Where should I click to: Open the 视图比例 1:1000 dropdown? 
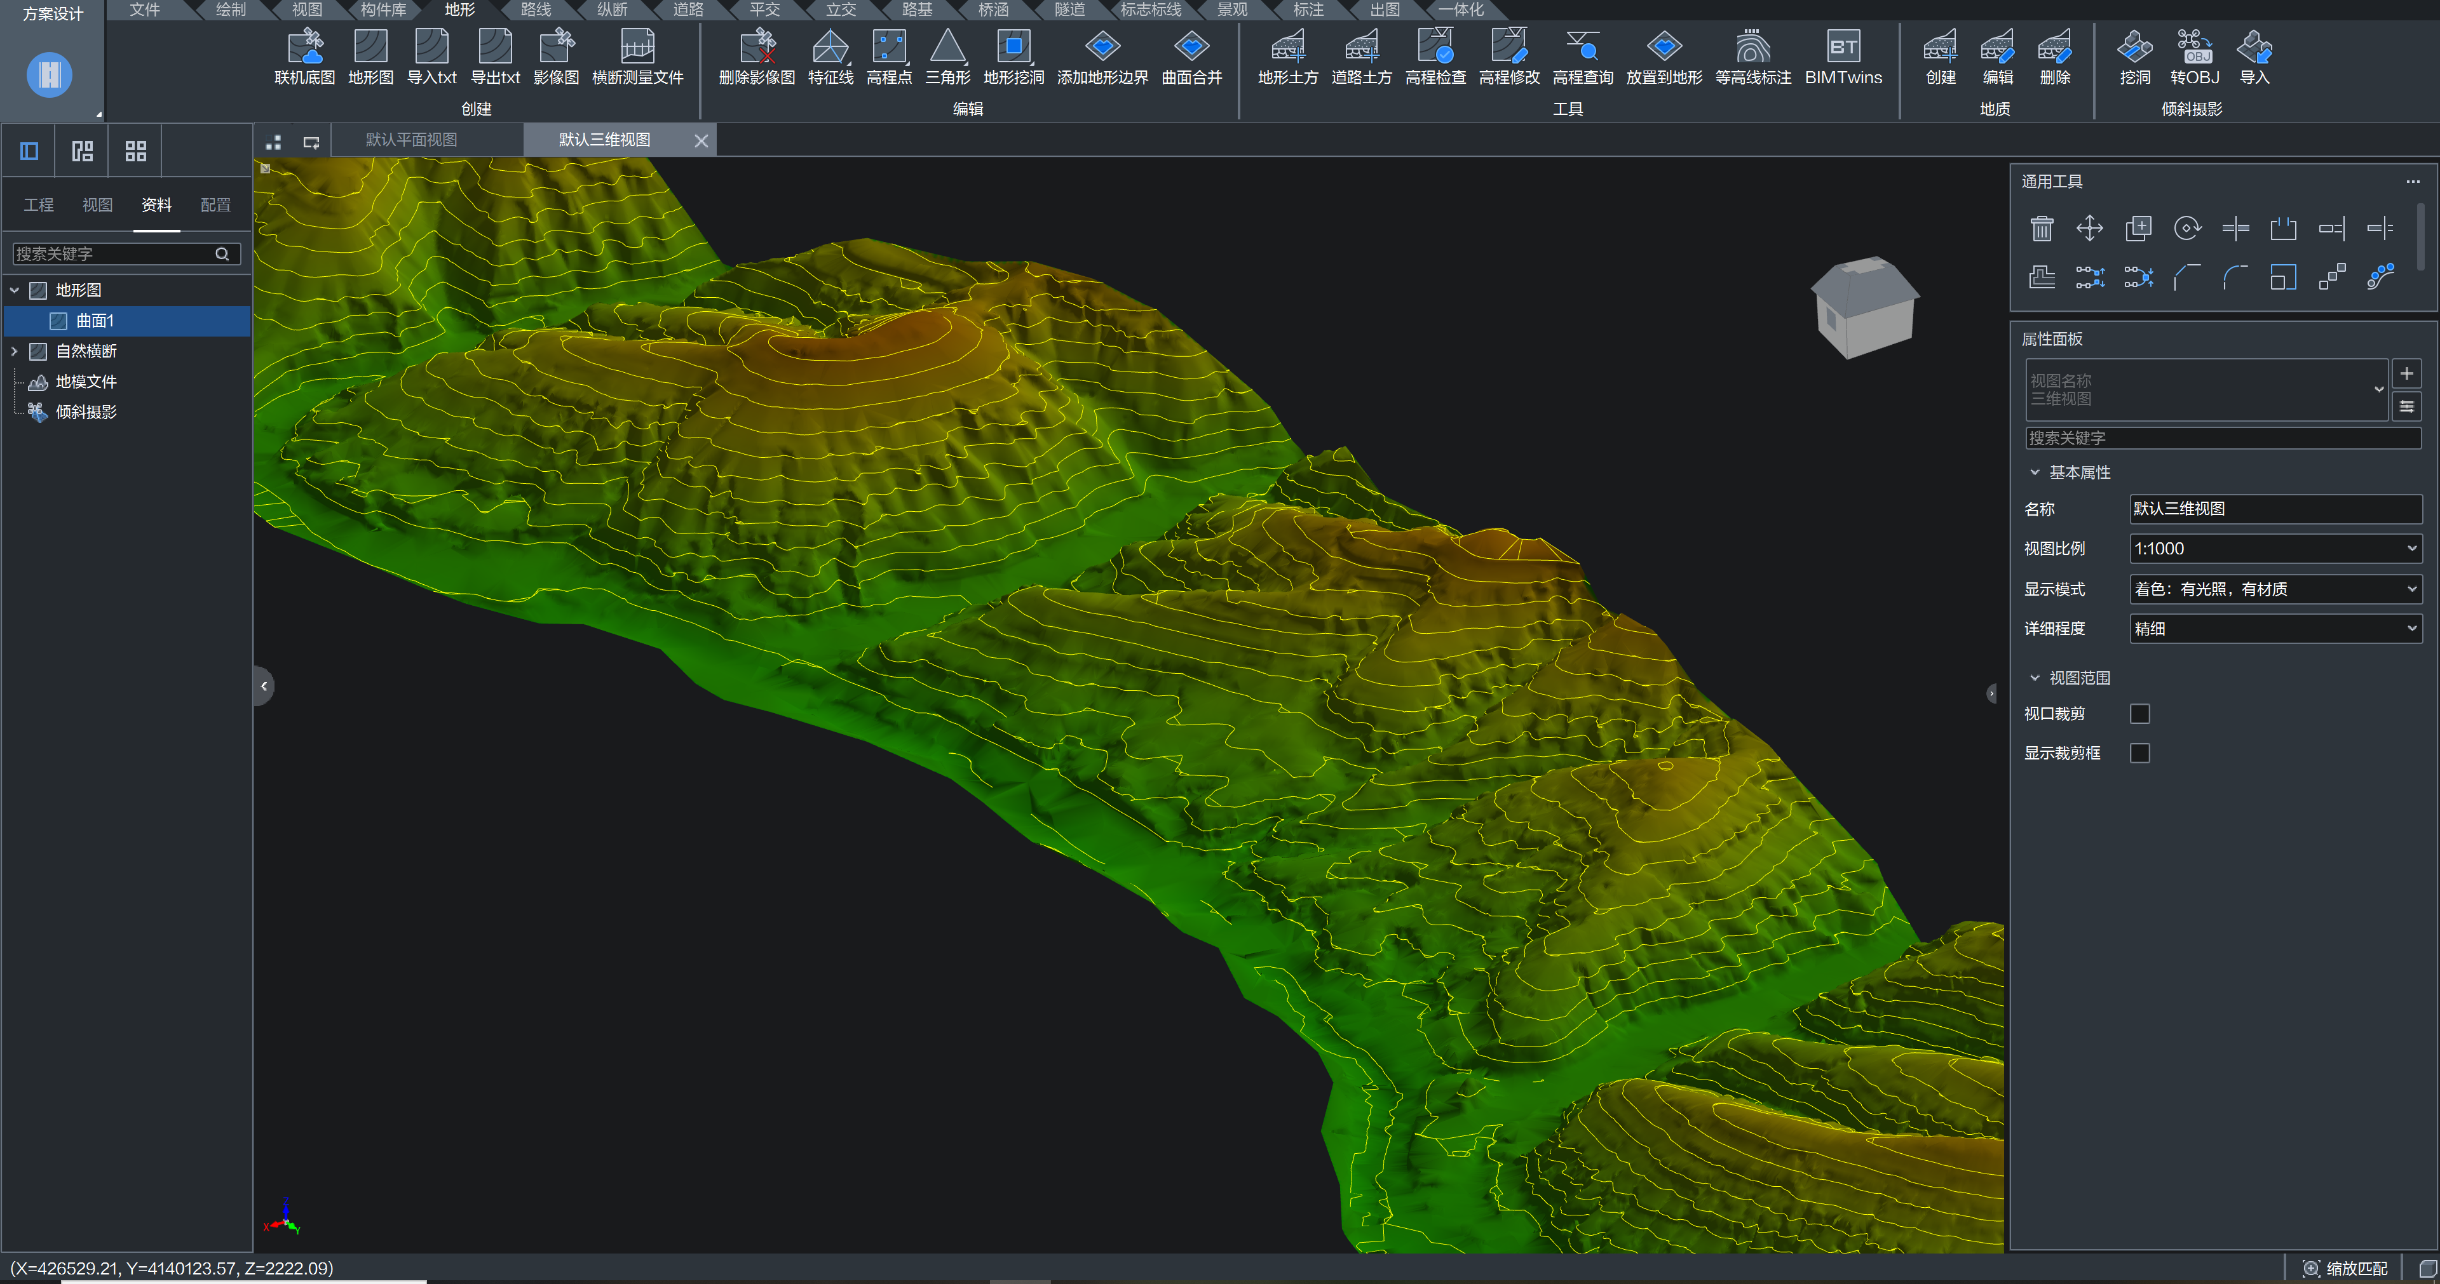[x=2274, y=548]
